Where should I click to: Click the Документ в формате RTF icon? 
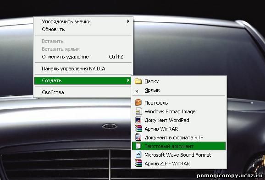coord(138,137)
